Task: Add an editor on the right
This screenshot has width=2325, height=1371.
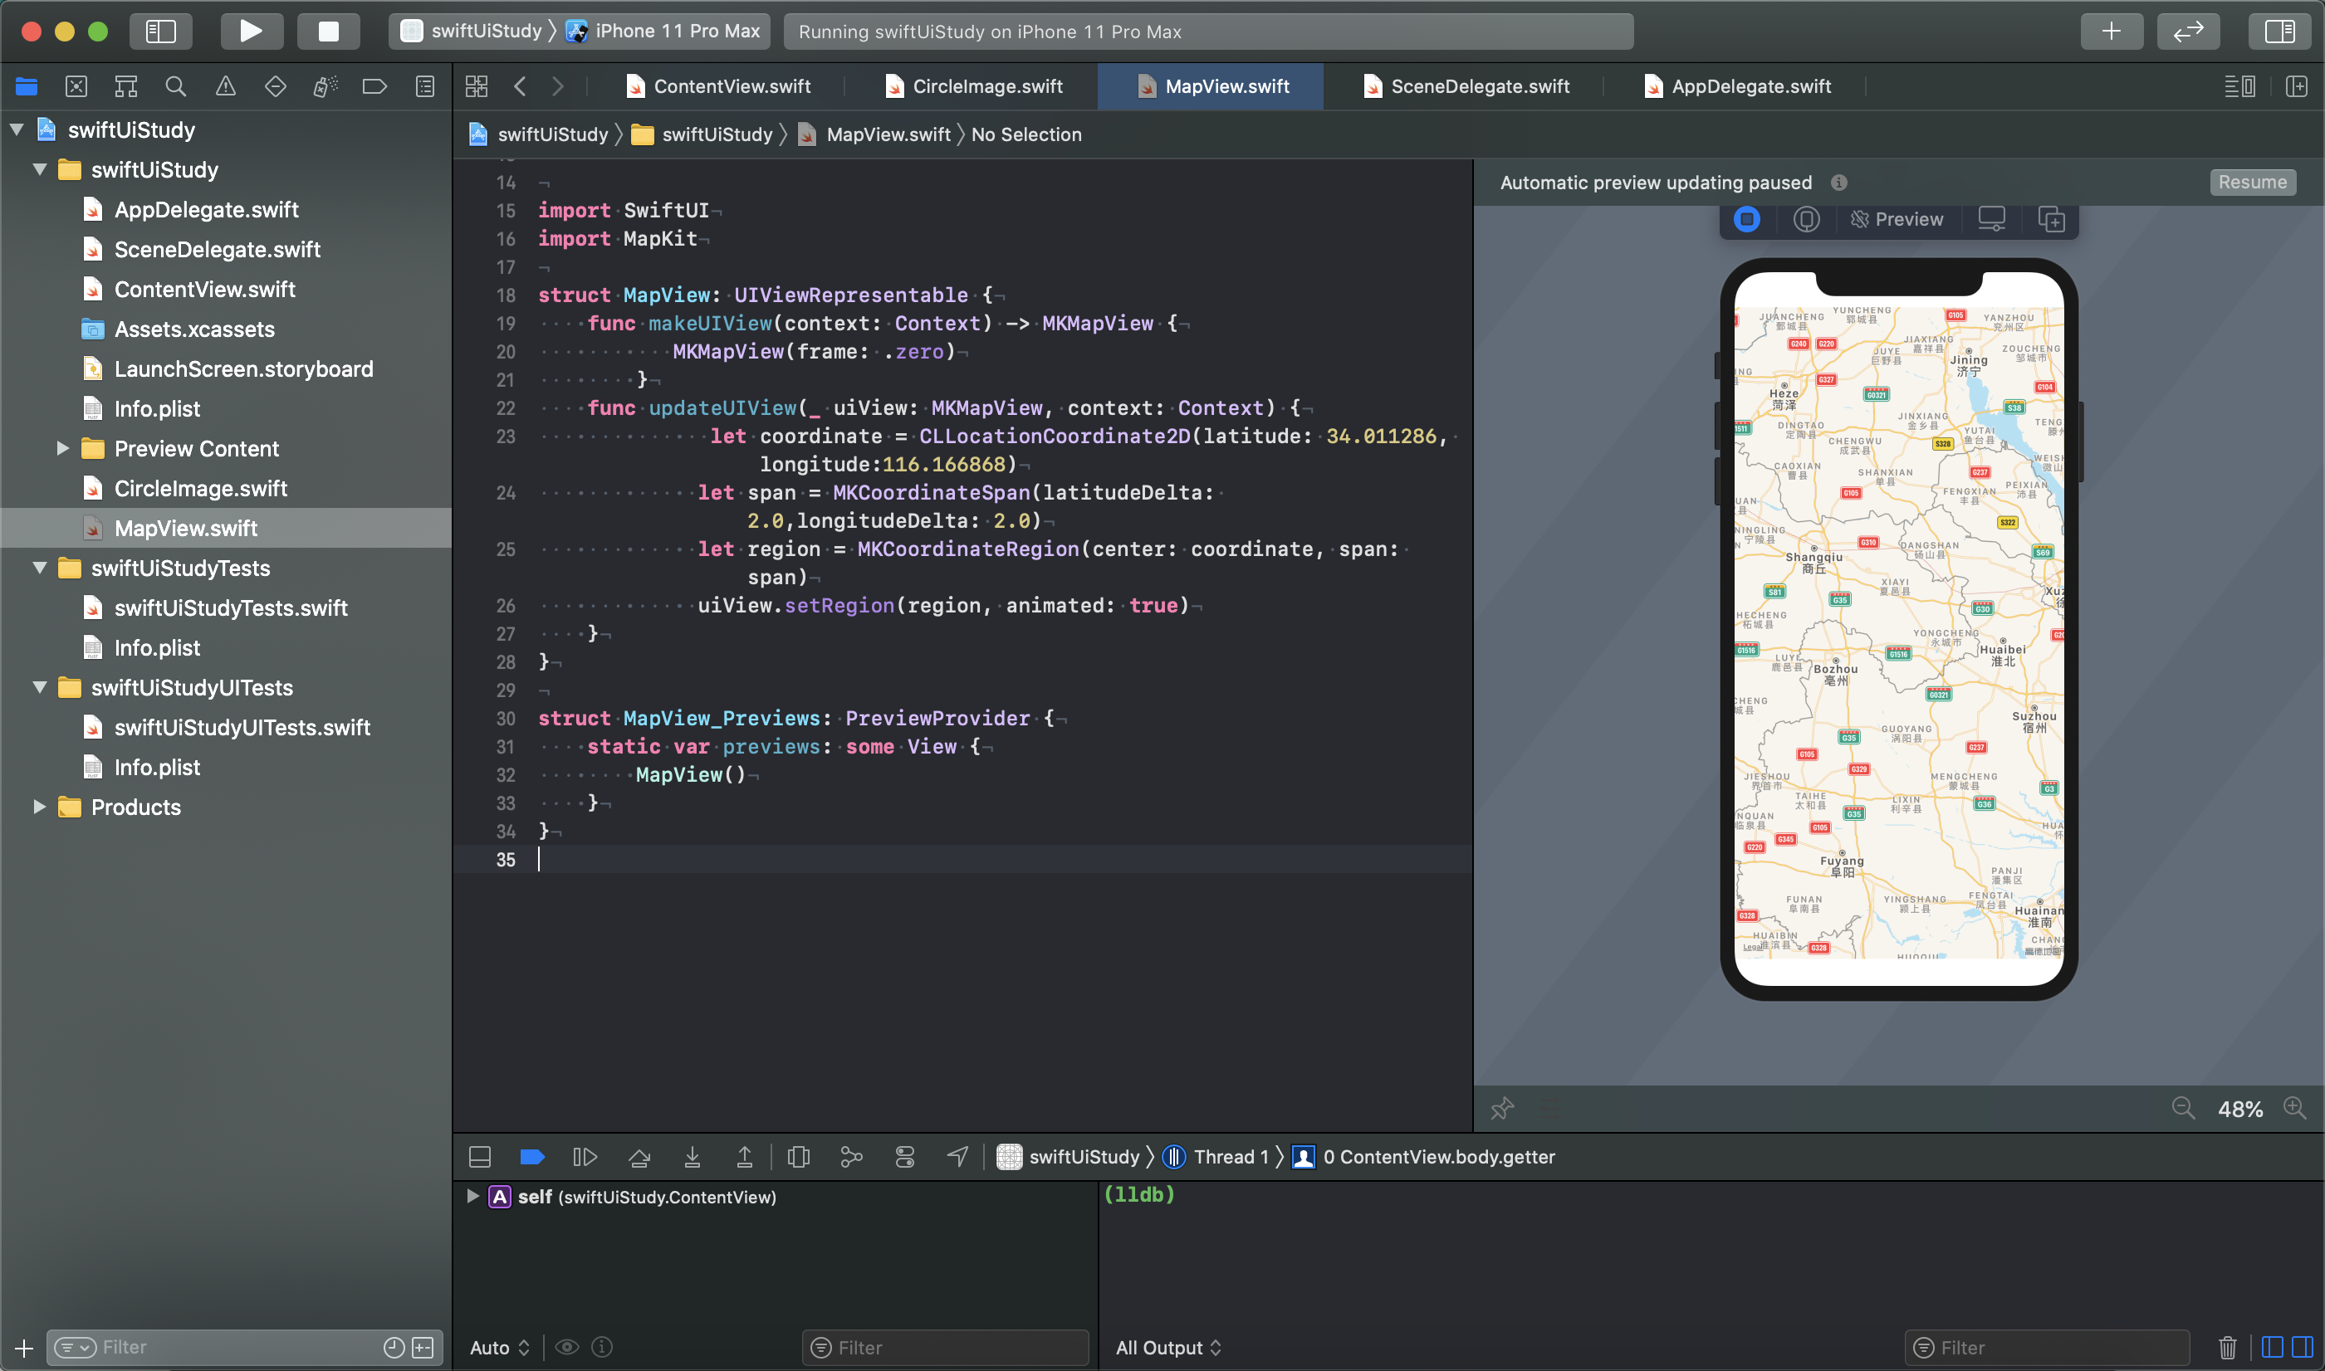Action: [2297, 87]
